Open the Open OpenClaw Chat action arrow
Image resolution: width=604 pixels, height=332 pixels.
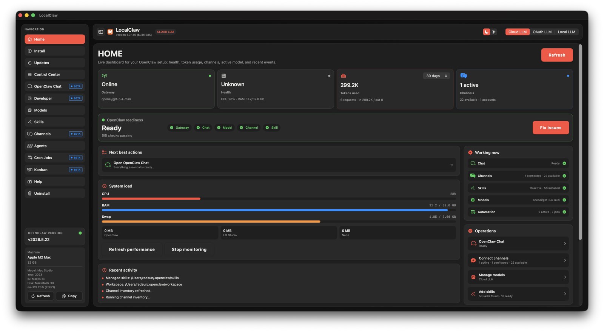(x=451, y=165)
